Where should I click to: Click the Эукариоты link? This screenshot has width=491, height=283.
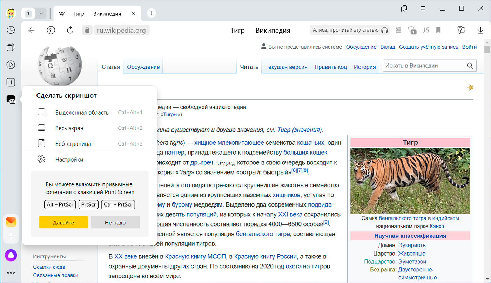[412, 245]
